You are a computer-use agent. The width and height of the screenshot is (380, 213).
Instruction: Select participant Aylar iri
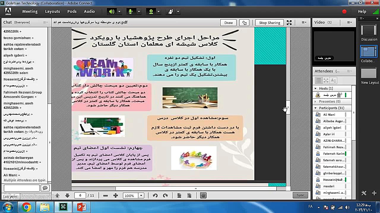tap(332, 134)
